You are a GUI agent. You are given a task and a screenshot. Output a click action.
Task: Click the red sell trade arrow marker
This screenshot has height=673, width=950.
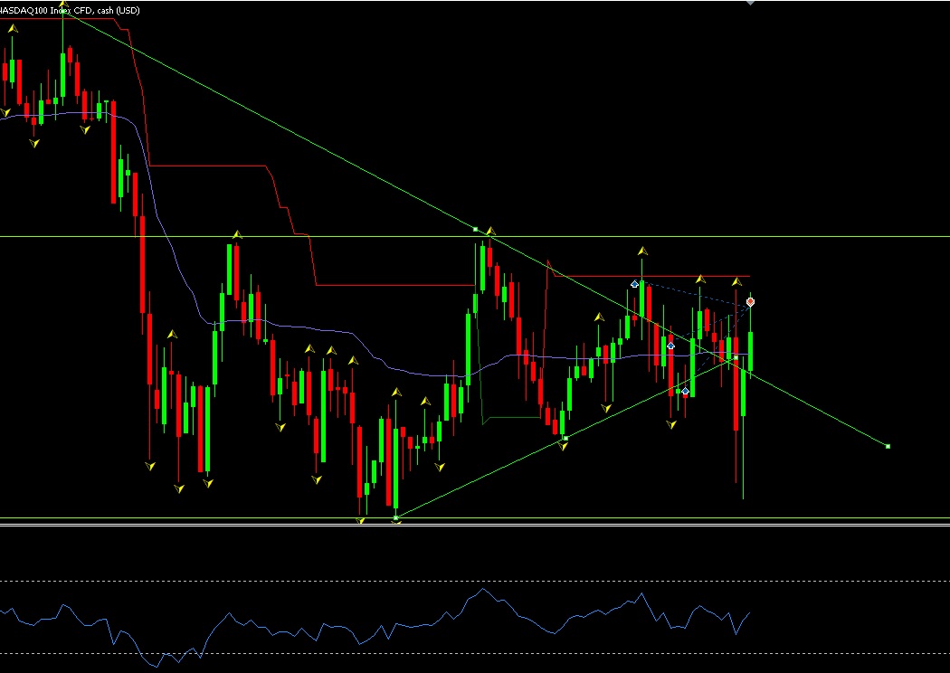(750, 301)
